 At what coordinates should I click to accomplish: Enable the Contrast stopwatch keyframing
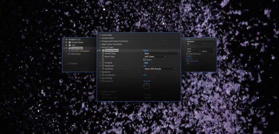(x=103, y=63)
